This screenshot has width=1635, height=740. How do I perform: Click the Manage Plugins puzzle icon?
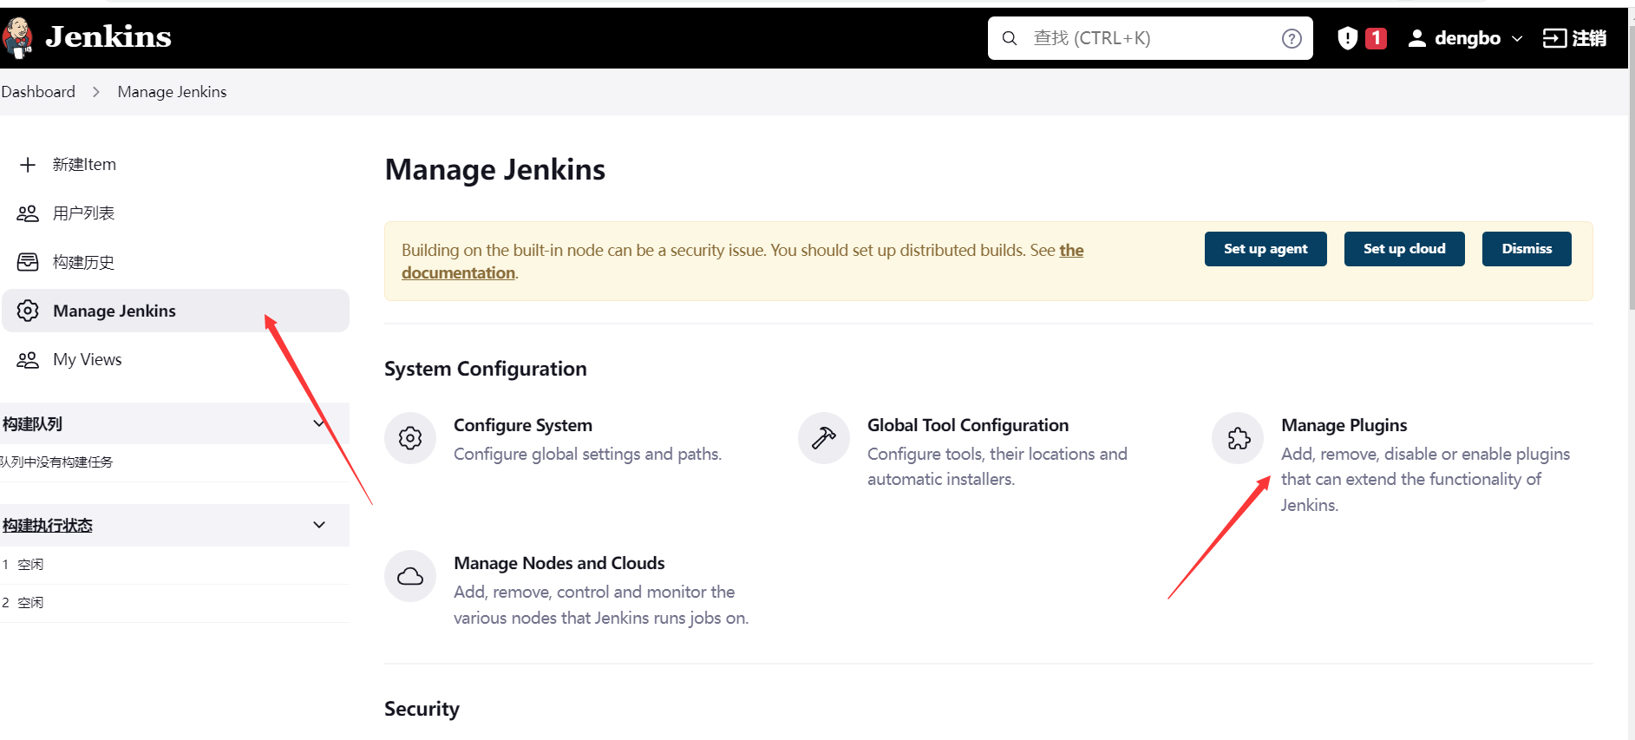[1239, 438]
